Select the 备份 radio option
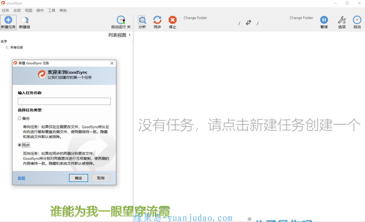 19,118
